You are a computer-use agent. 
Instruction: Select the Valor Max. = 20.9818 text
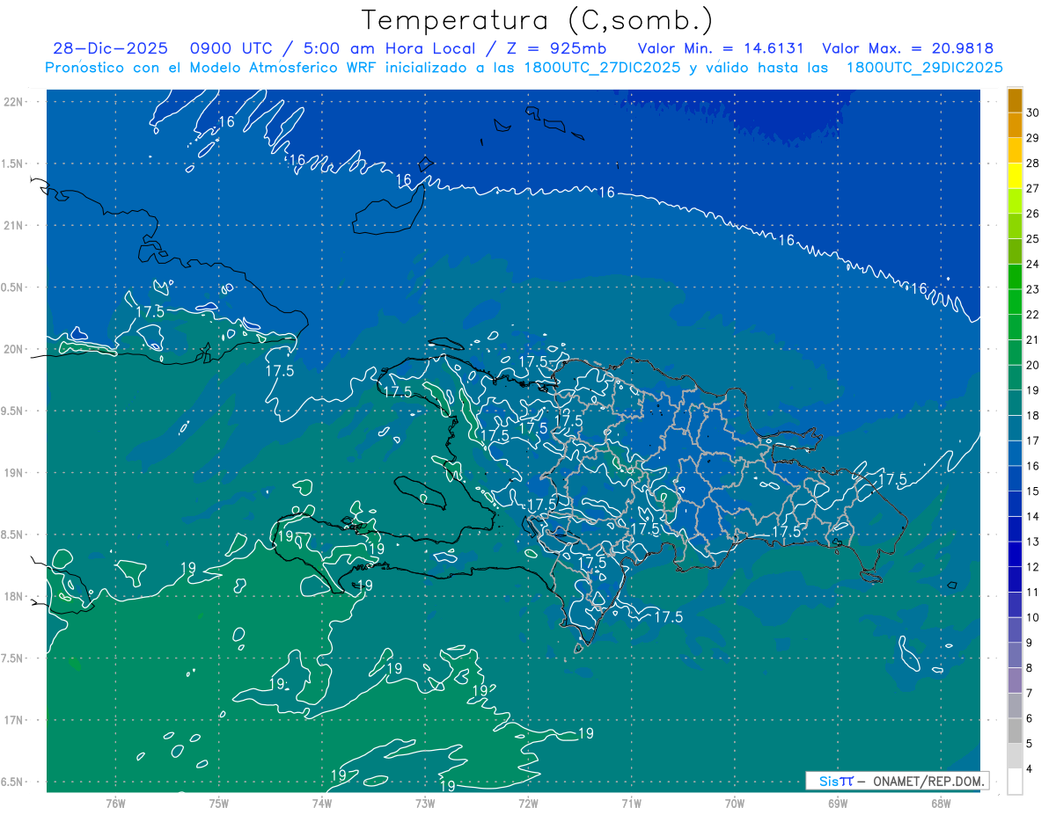pyautogui.click(x=906, y=49)
